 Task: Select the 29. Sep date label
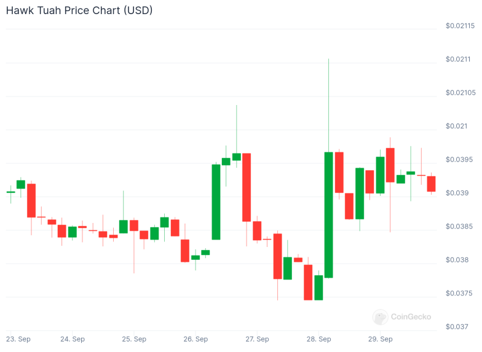[381, 339]
